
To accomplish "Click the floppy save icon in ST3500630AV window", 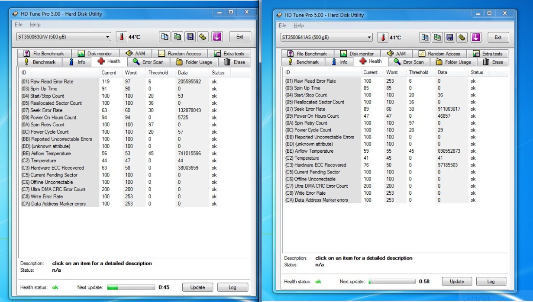I will [190, 37].
